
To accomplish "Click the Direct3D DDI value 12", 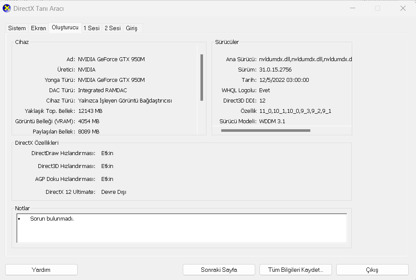I will (263, 100).
